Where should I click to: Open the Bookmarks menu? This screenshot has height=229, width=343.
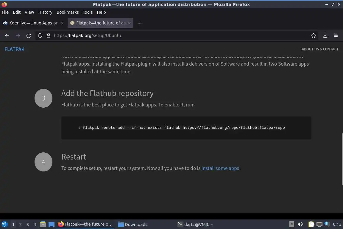click(x=68, y=12)
